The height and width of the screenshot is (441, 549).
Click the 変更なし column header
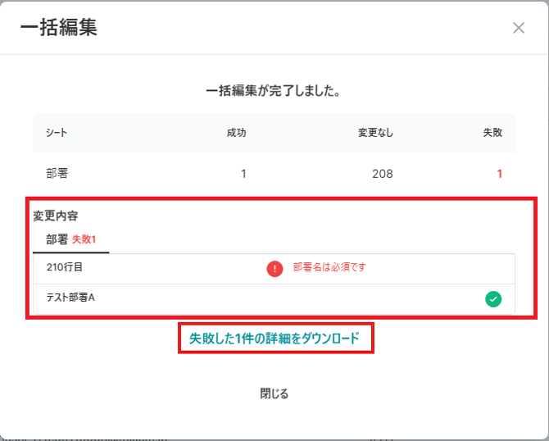coord(375,133)
